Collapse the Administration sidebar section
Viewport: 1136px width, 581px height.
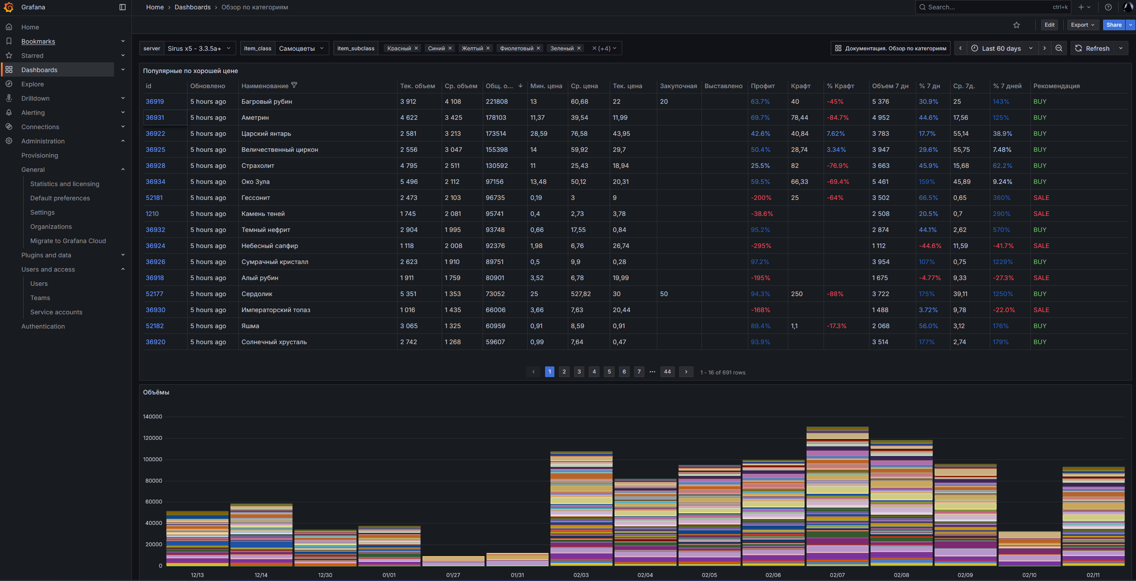(x=123, y=141)
